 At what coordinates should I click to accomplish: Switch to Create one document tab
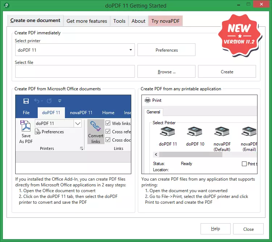35,20
